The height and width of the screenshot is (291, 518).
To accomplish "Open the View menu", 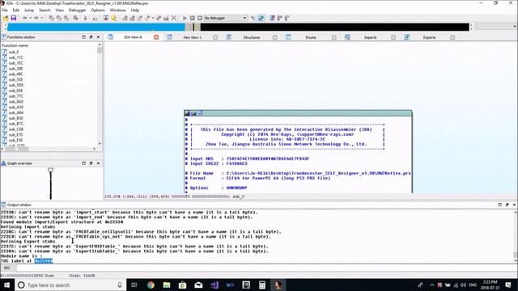I will point(59,11).
